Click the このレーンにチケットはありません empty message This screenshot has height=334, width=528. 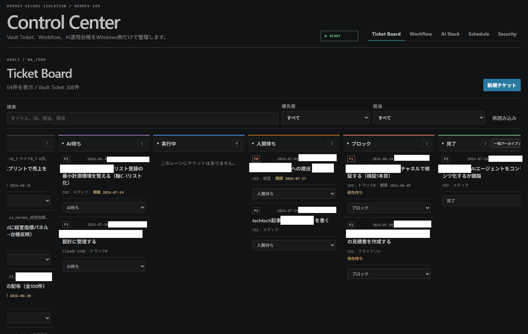pos(198,163)
